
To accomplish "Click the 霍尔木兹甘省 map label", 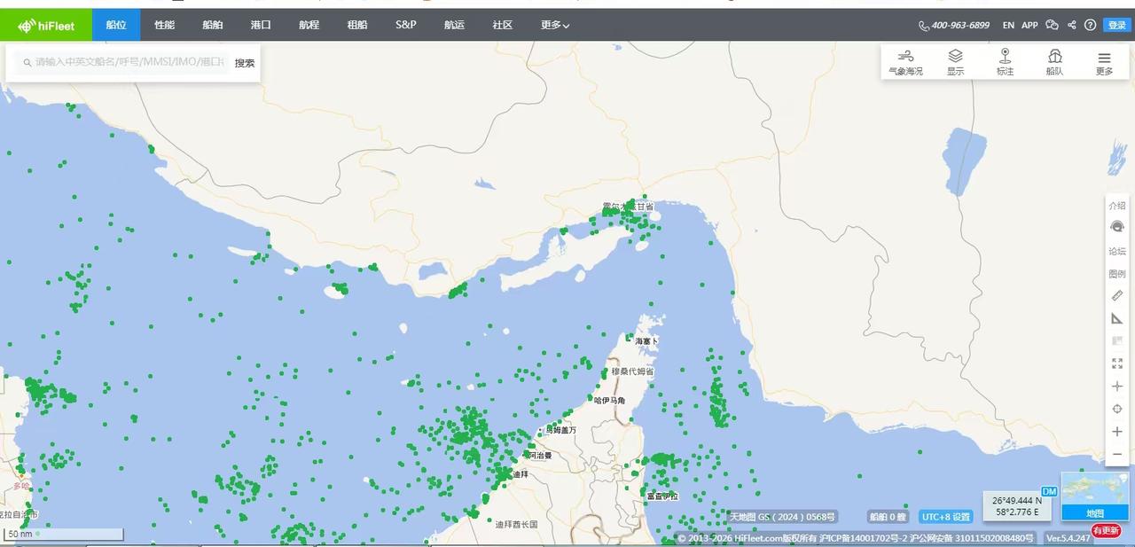I will pos(628,207).
